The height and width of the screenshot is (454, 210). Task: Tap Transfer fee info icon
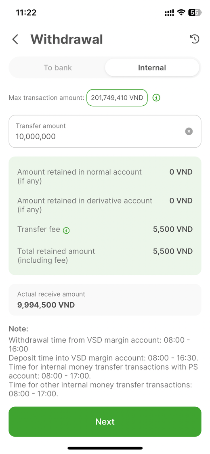[66, 230]
